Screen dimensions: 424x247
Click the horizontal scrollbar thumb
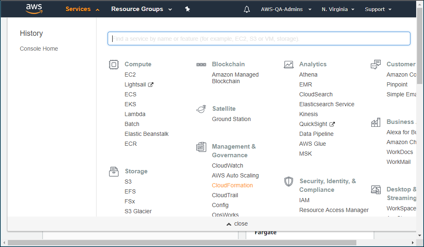point(182,242)
